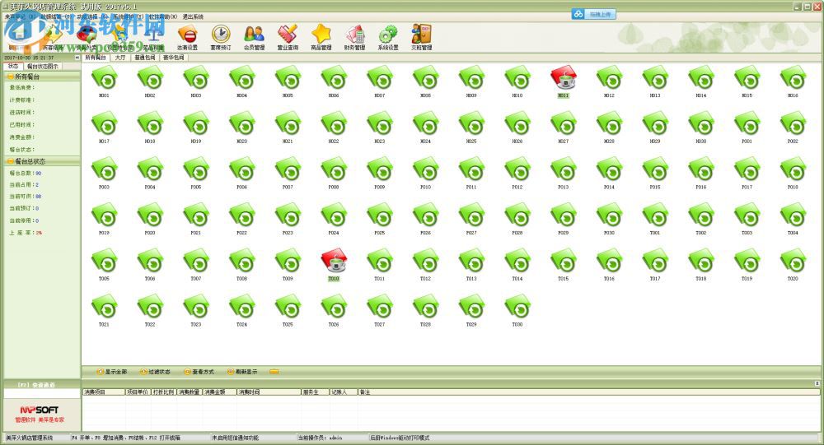Select table P024
This screenshot has height=445, width=824.
334,218
